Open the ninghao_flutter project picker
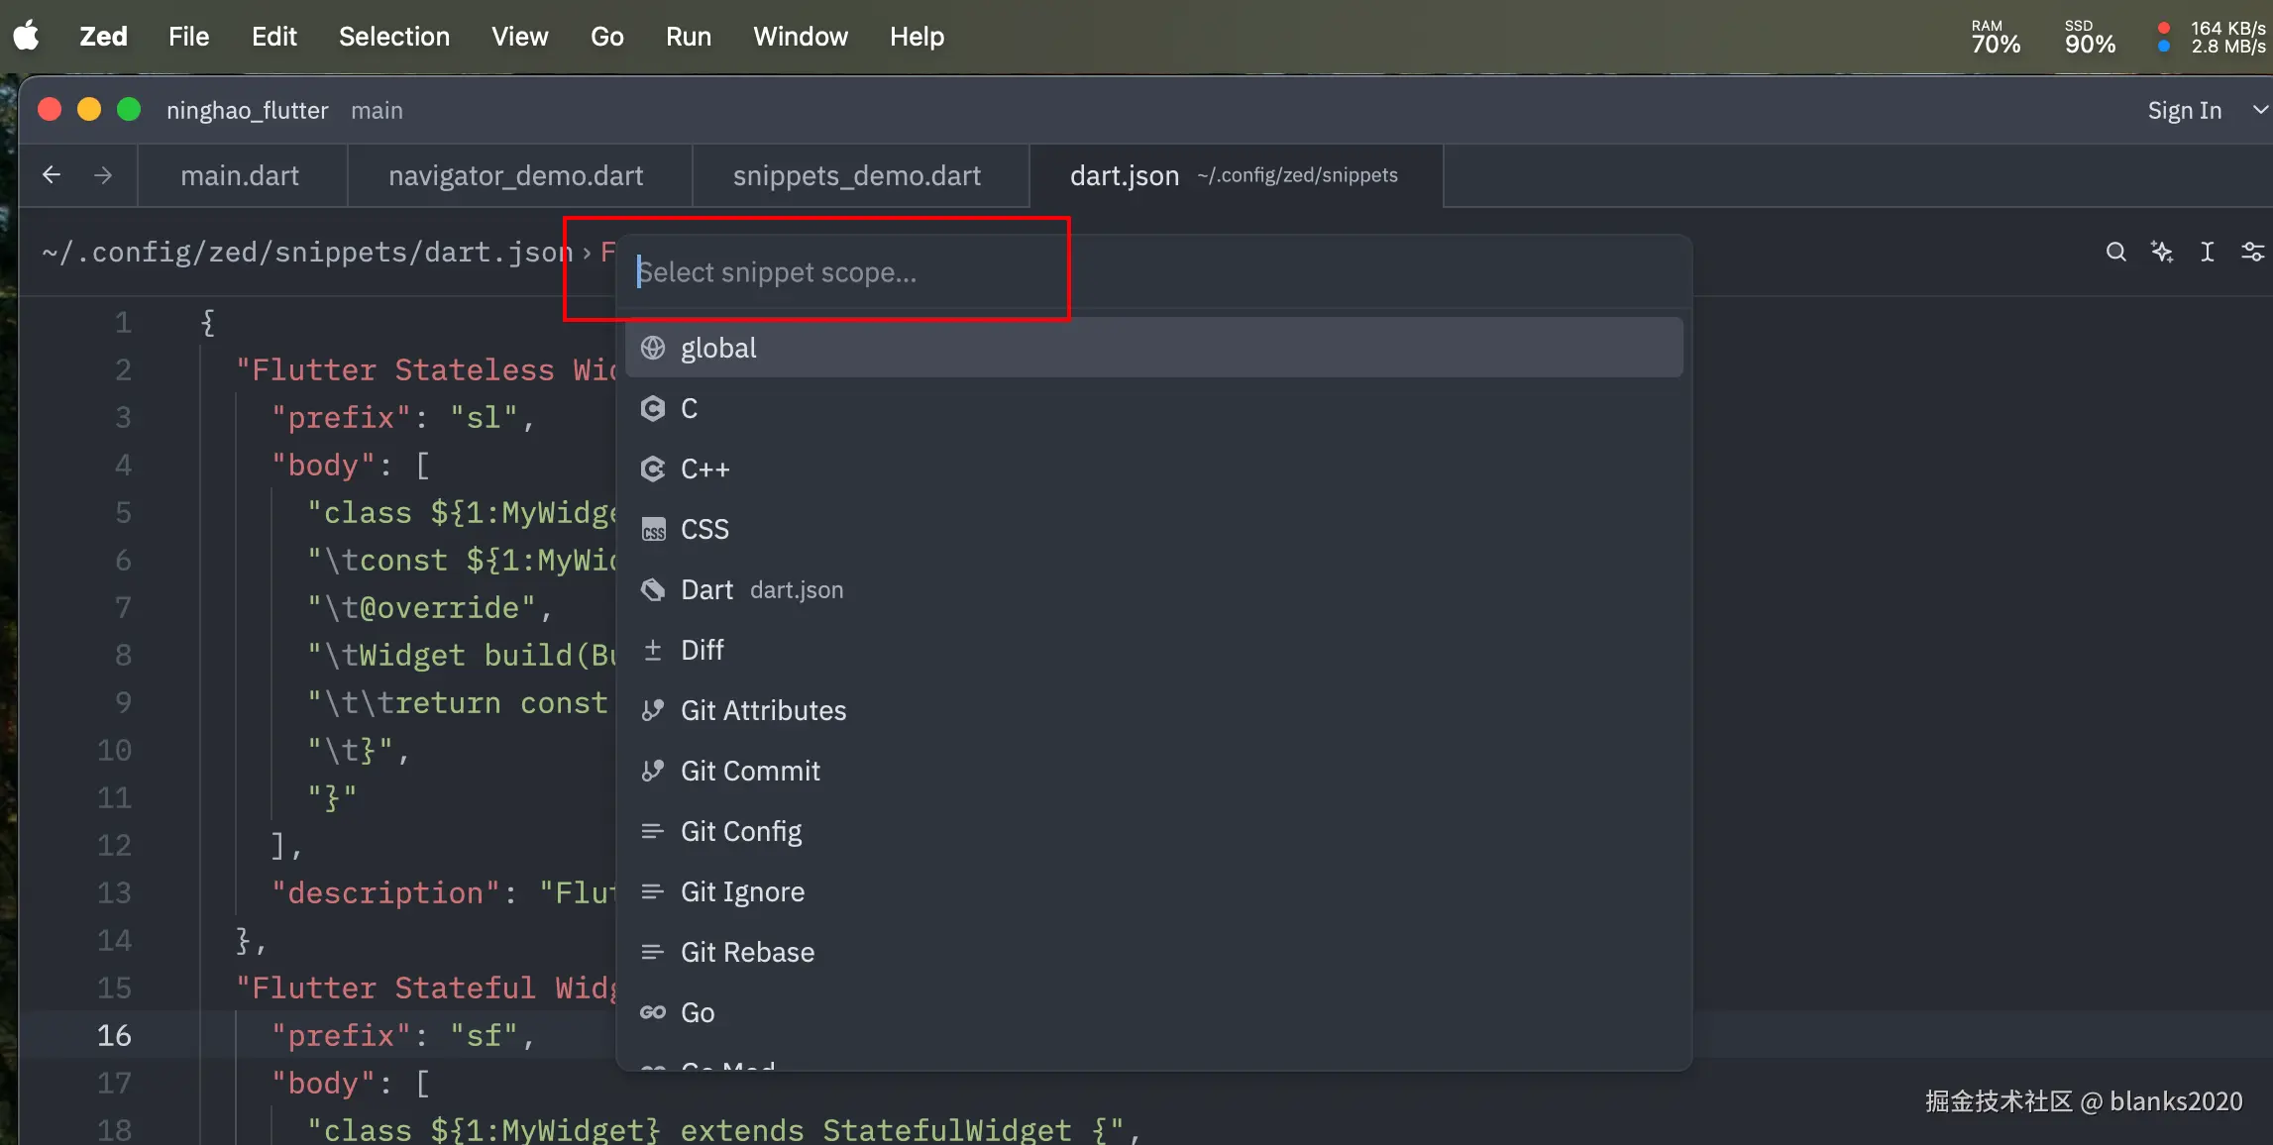The width and height of the screenshot is (2273, 1145). [x=247, y=110]
